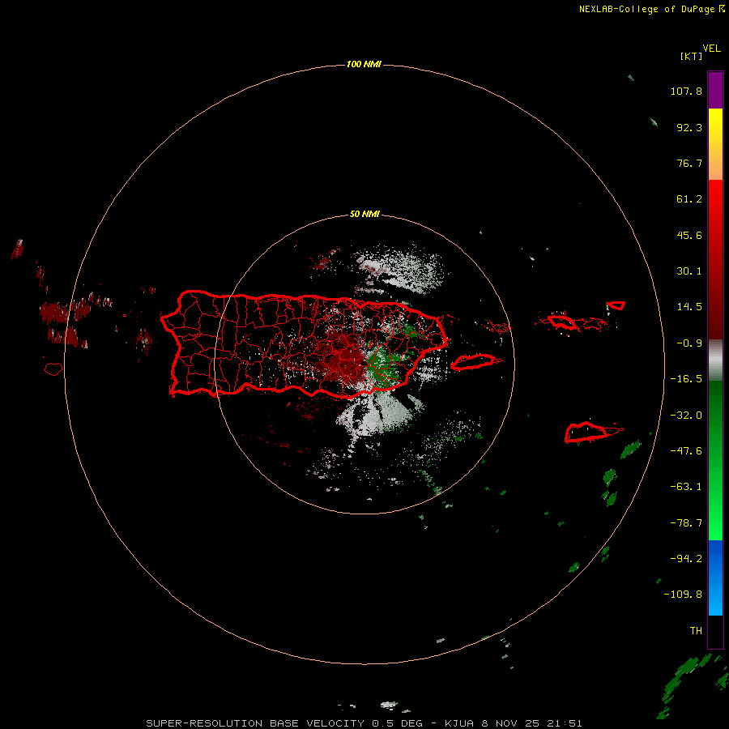
Task: Click the 100 NMI range ring label
Action: 364,64
